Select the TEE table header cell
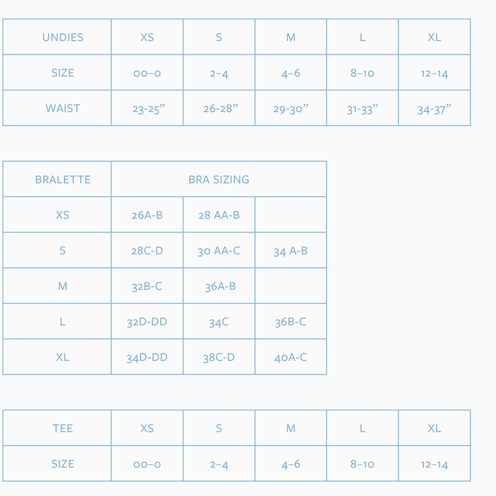 pyautogui.click(x=62, y=429)
